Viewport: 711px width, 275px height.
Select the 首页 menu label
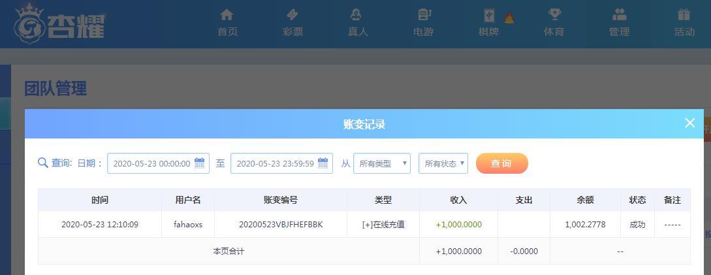tap(228, 32)
